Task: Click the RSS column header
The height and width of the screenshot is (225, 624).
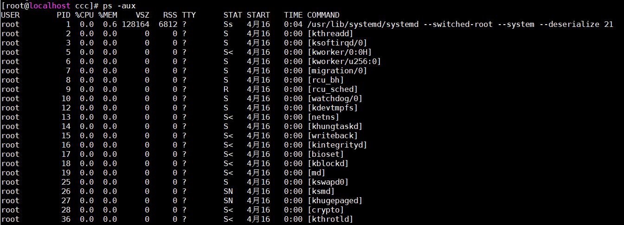Action: coord(170,15)
